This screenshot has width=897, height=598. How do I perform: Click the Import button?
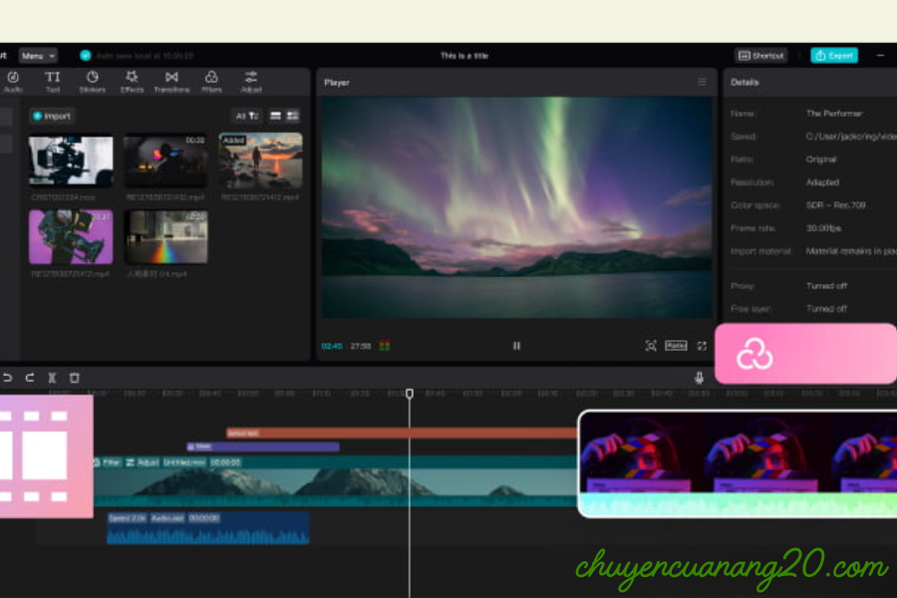pos(52,116)
